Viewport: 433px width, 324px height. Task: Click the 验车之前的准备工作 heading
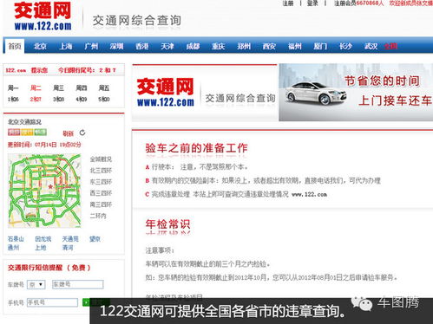pos(196,148)
